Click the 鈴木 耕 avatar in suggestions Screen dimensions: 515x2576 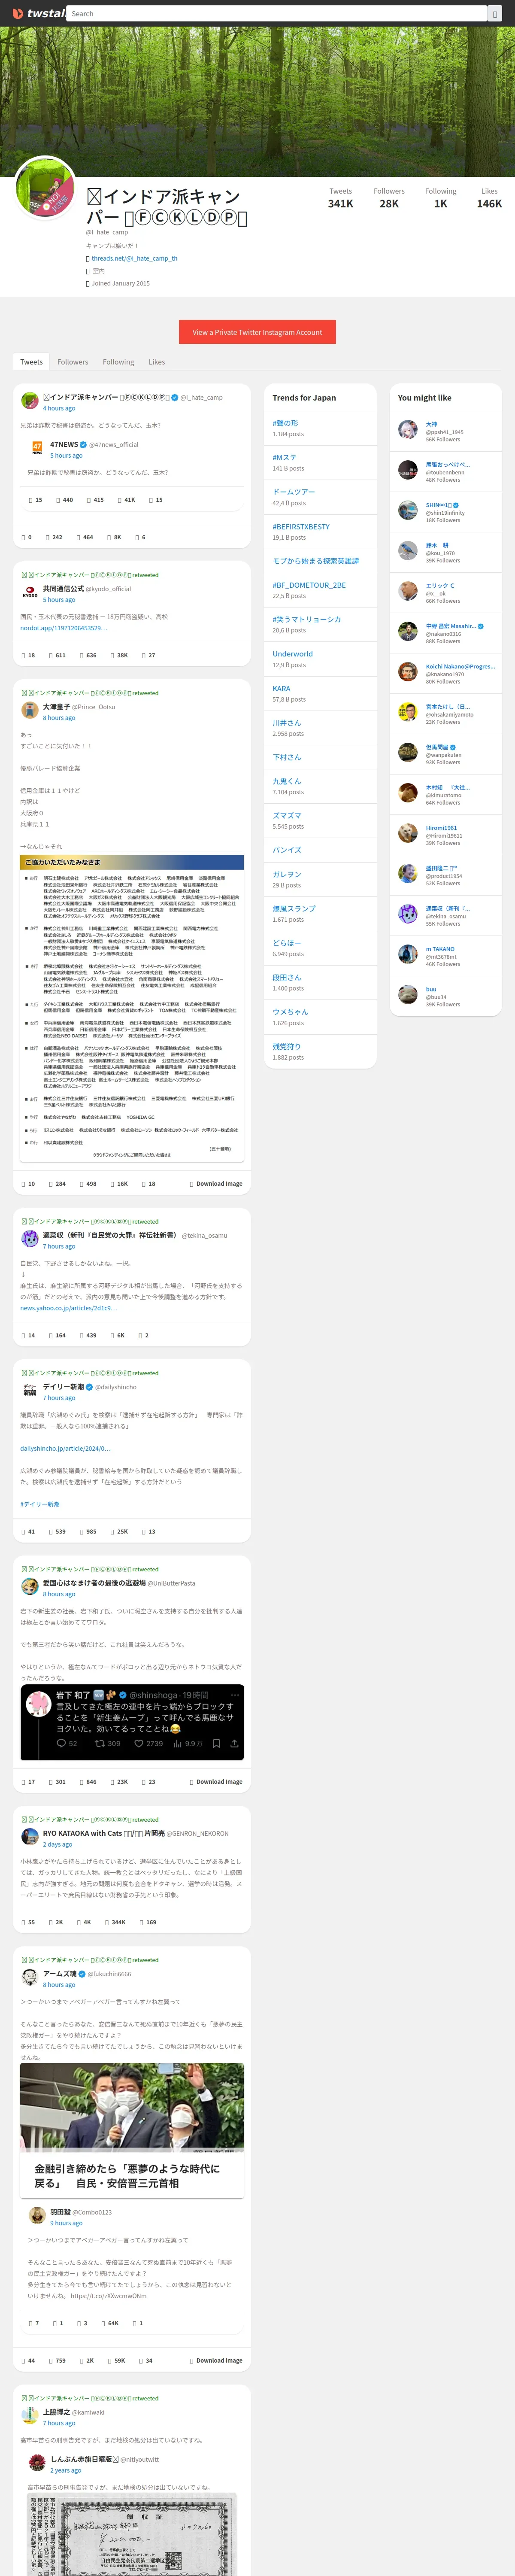tap(408, 551)
